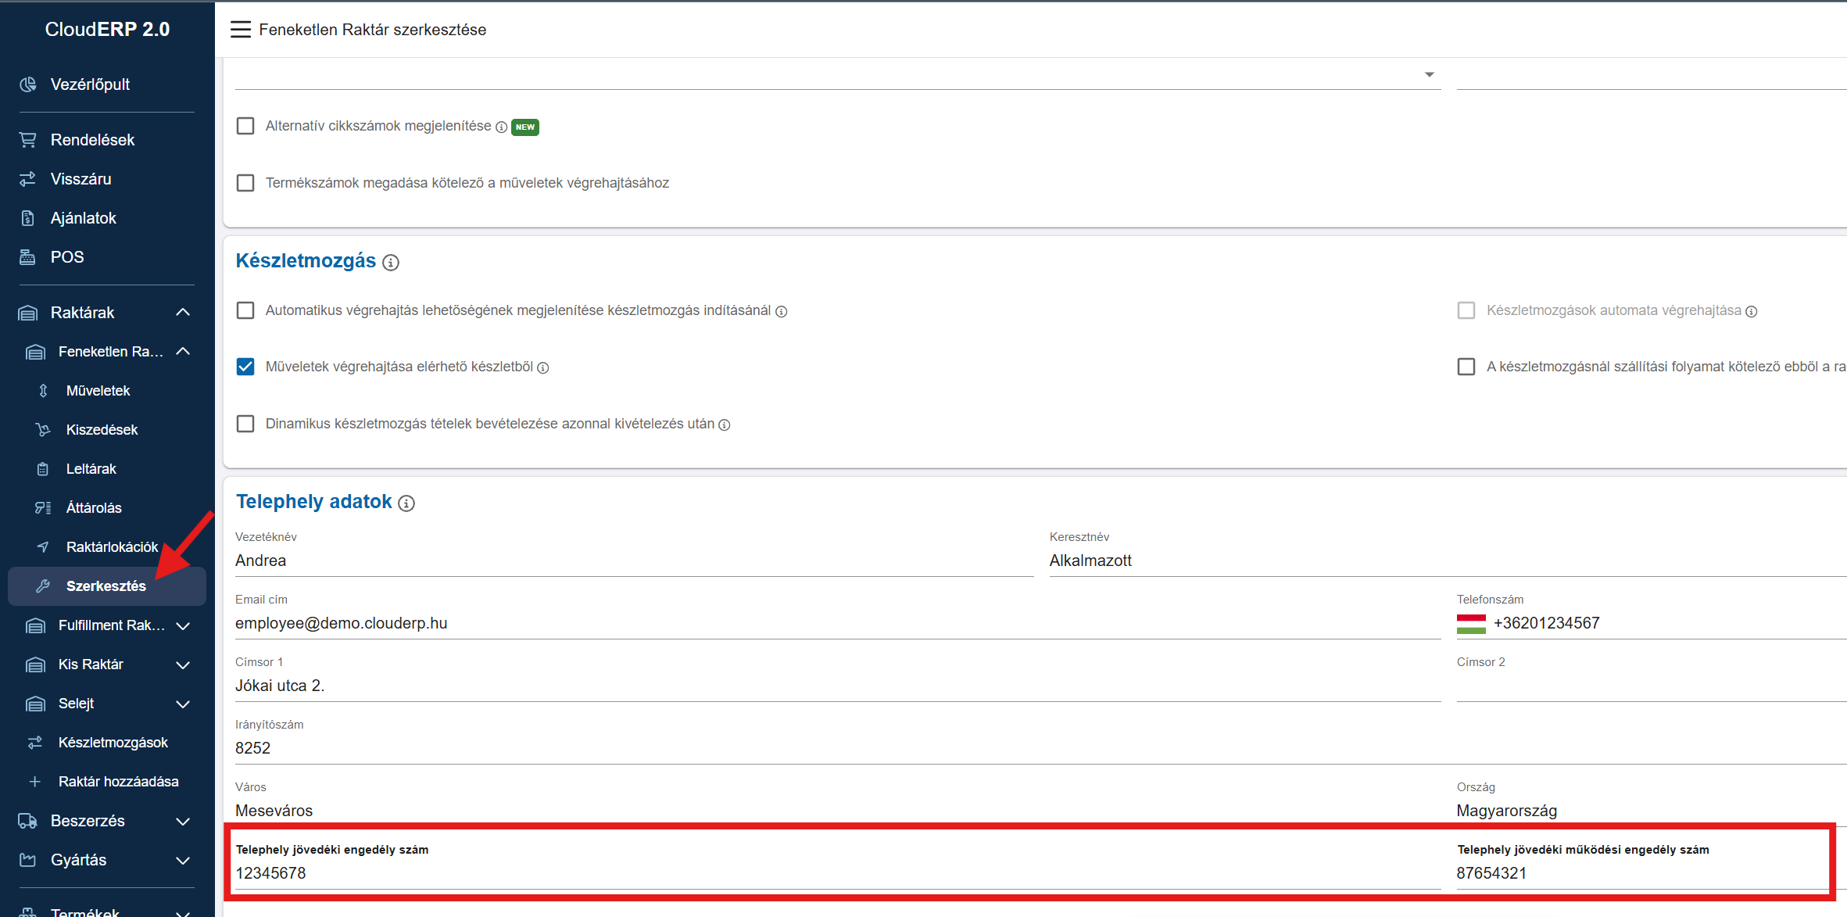Click the Hungarian flag phone prefix icon
The image size is (1847, 917).
(1471, 624)
